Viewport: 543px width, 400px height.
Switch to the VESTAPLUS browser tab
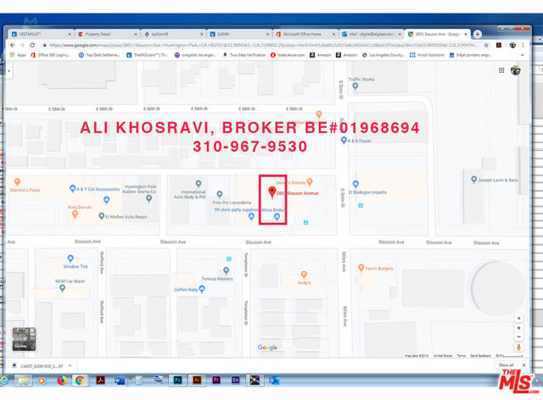38,34
